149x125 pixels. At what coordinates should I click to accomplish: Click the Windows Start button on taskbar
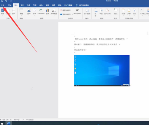(2, 123)
